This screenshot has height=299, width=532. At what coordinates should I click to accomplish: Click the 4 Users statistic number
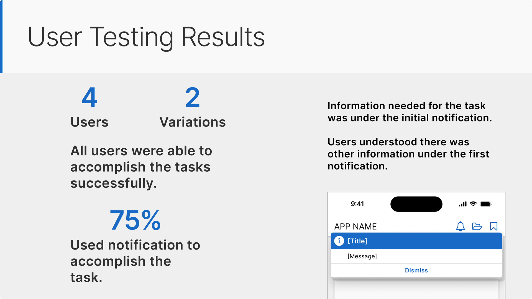pos(89,97)
